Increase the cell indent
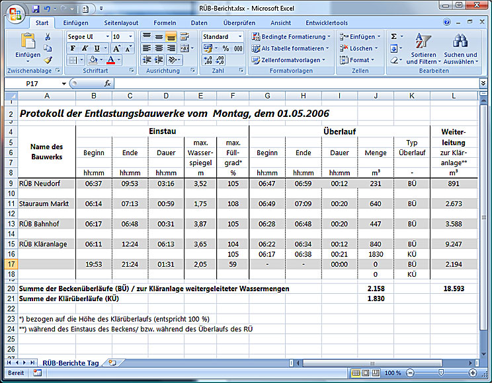The width and height of the screenshot is (492, 383). tap(159, 60)
